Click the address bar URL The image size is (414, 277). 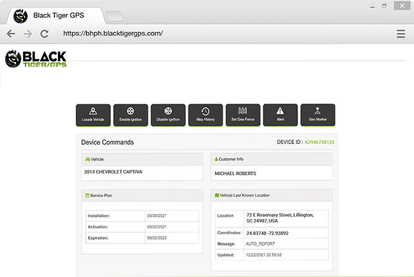(x=113, y=34)
